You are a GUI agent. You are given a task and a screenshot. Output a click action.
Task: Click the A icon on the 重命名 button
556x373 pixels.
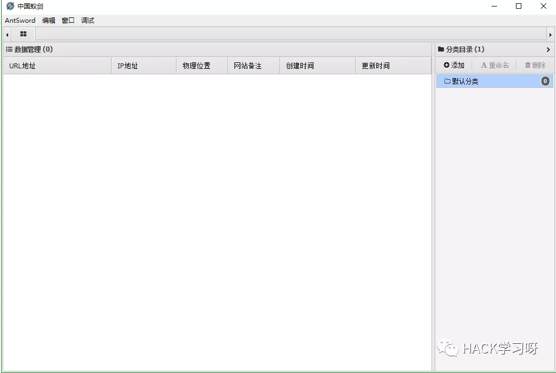click(483, 65)
